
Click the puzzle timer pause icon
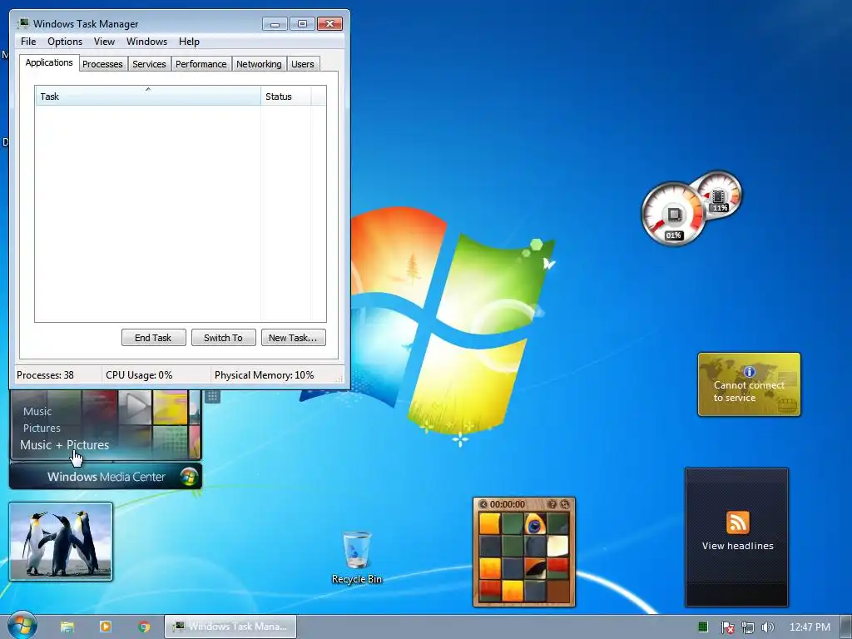[483, 504]
